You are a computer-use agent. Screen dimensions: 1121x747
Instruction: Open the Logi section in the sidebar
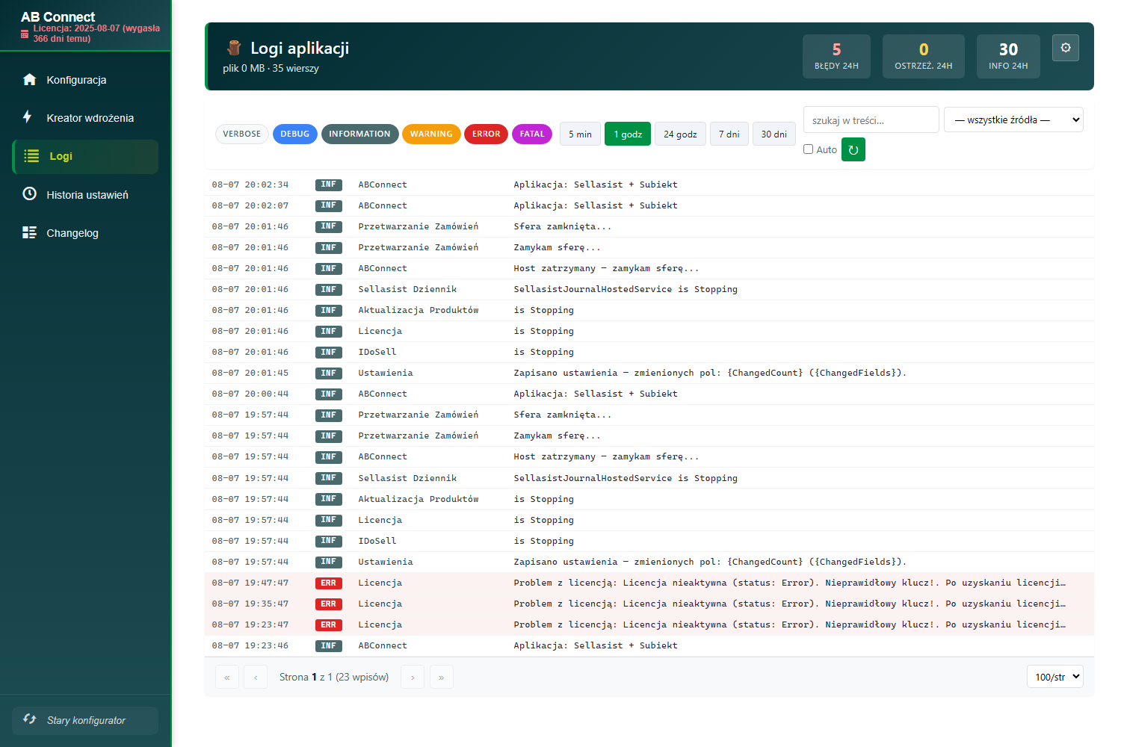click(85, 156)
